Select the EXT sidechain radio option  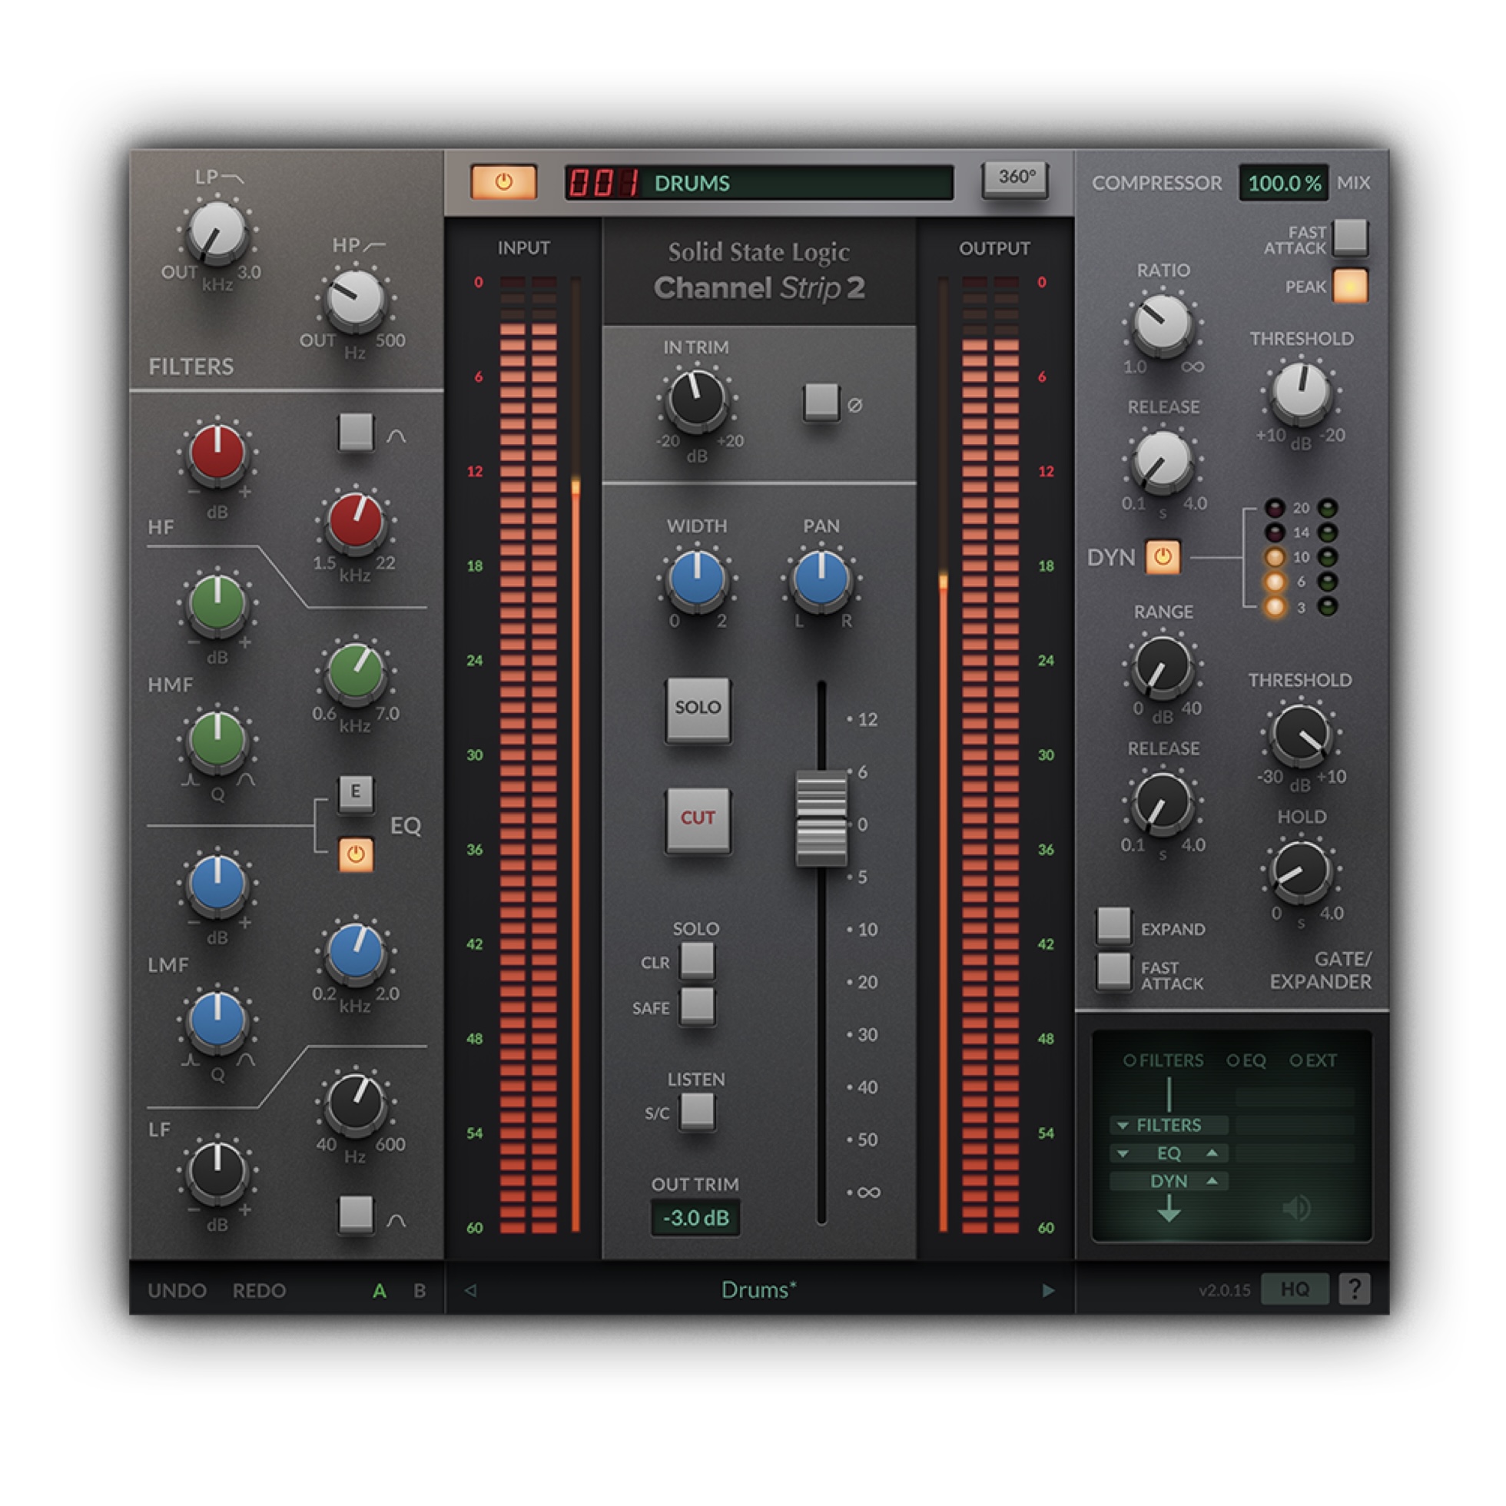(1312, 1060)
